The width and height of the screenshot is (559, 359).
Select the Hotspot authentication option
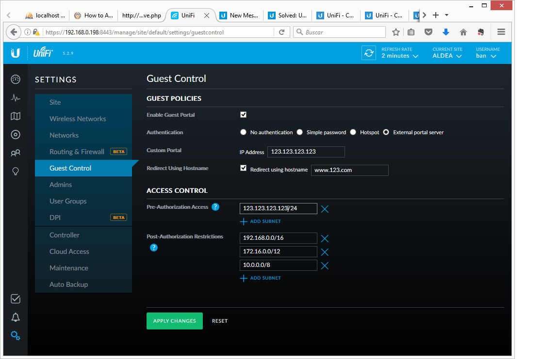[x=353, y=132]
